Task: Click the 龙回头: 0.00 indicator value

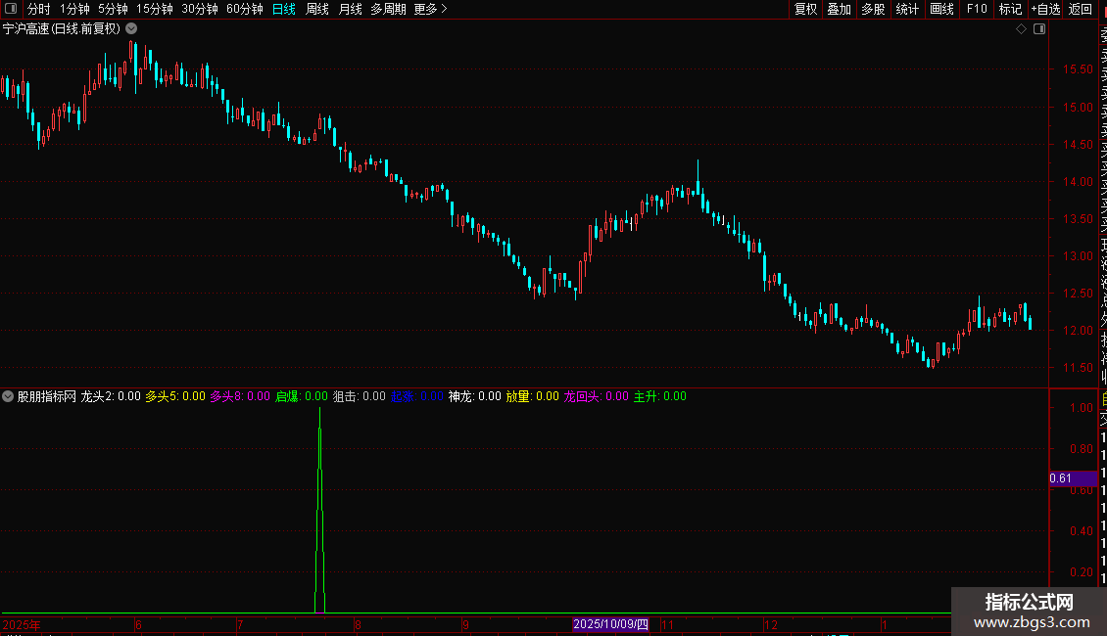Action: coord(596,396)
